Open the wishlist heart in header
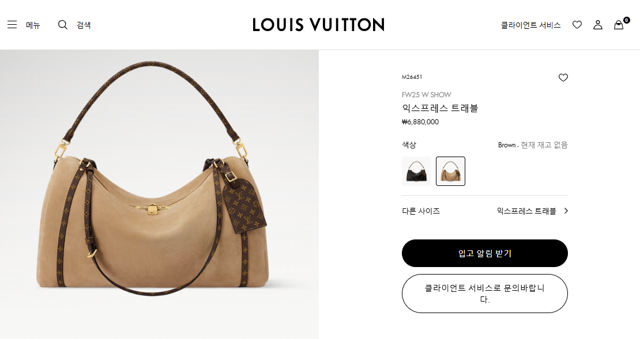The width and height of the screenshot is (640, 339). (577, 25)
